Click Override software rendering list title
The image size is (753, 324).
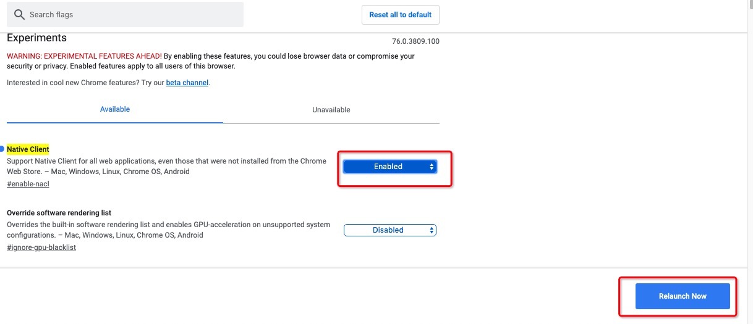click(x=59, y=213)
